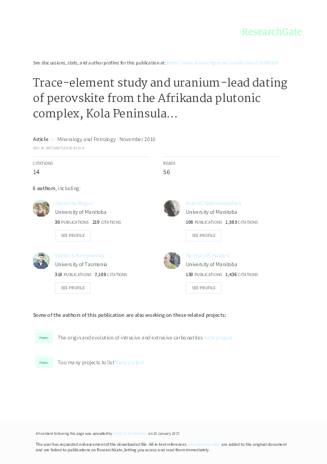Open Anton Chakhmouradian author name link
This screenshot has width=327, height=464.
[213, 203]
